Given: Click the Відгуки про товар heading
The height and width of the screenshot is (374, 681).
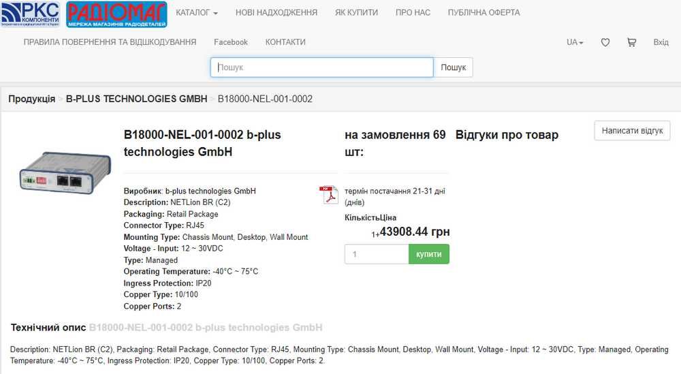Looking at the screenshot, I should tap(507, 135).
